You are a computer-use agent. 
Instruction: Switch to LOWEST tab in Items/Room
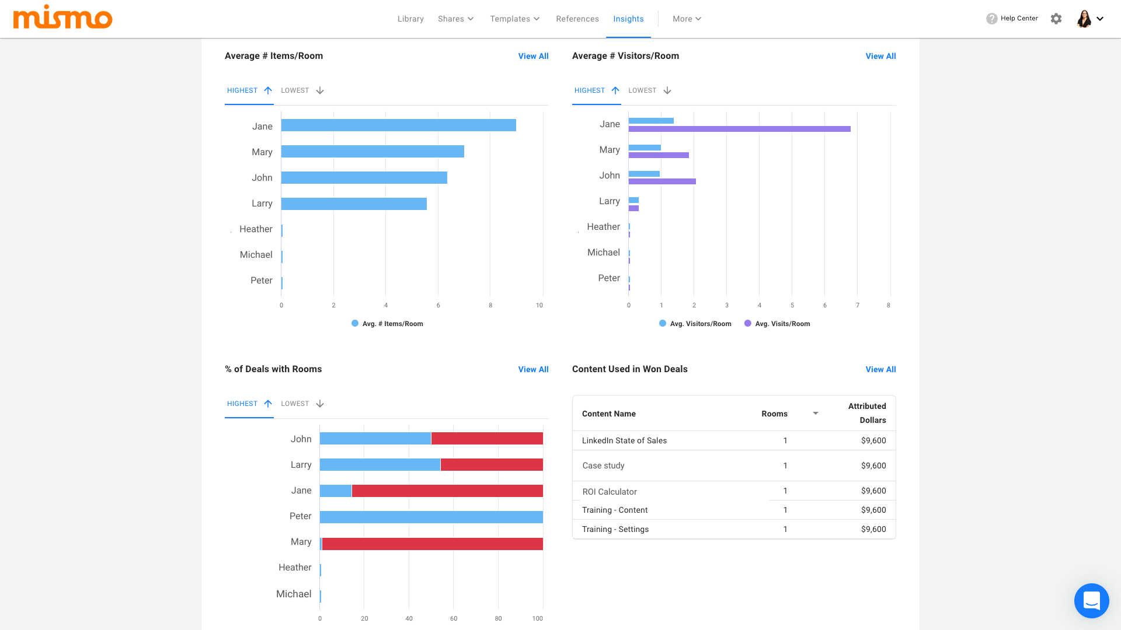point(295,90)
